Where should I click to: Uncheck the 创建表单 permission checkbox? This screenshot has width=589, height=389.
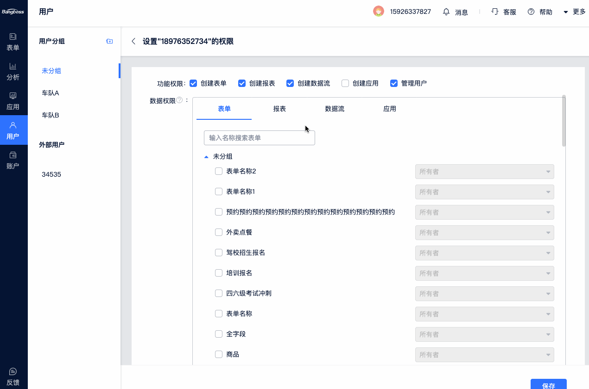click(x=193, y=83)
